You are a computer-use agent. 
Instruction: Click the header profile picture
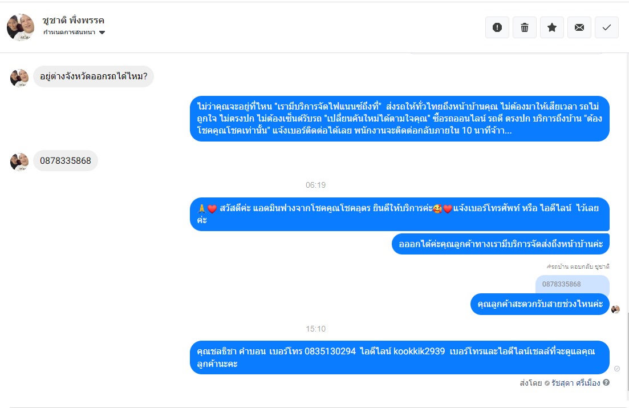point(21,27)
